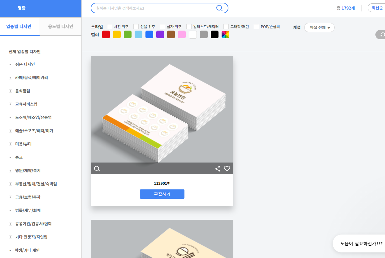The image size is (385, 258).
Task: Expand the 음식점업 category
Action: [x=10, y=91]
